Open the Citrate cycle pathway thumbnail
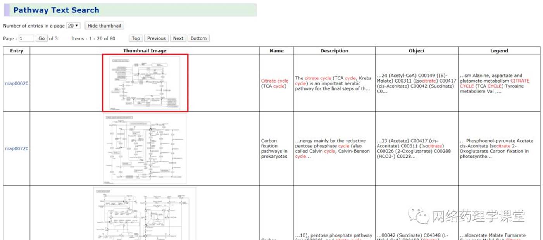This screenshot has width=543, height=240. (x=145, y=83)
